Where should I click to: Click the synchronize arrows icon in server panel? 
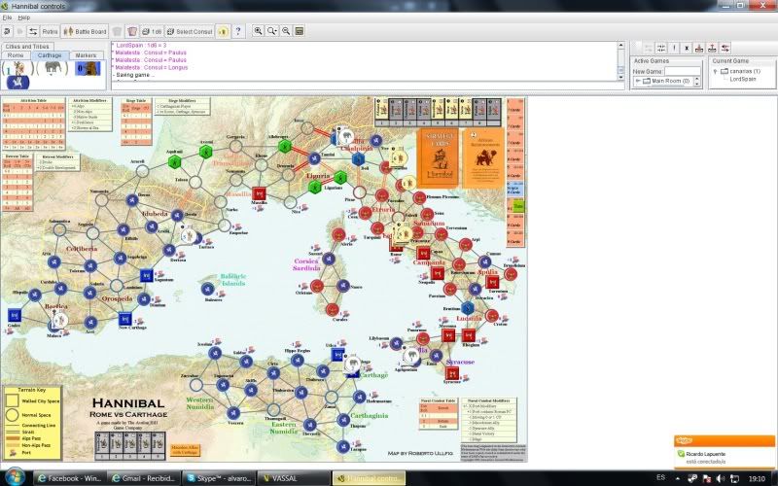point(661,48)
